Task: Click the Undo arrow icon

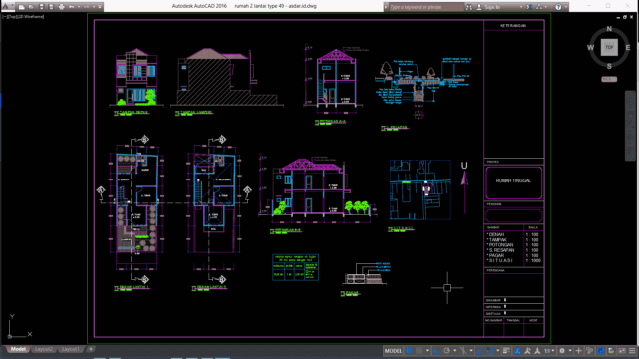Action: coord(71,7)
